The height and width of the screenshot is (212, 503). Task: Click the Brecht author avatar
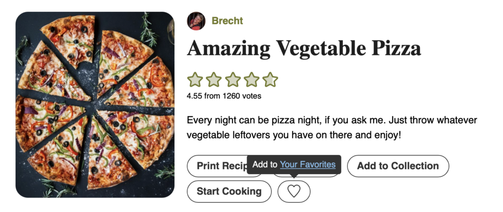pyautogui.click(x=196, y=21)
